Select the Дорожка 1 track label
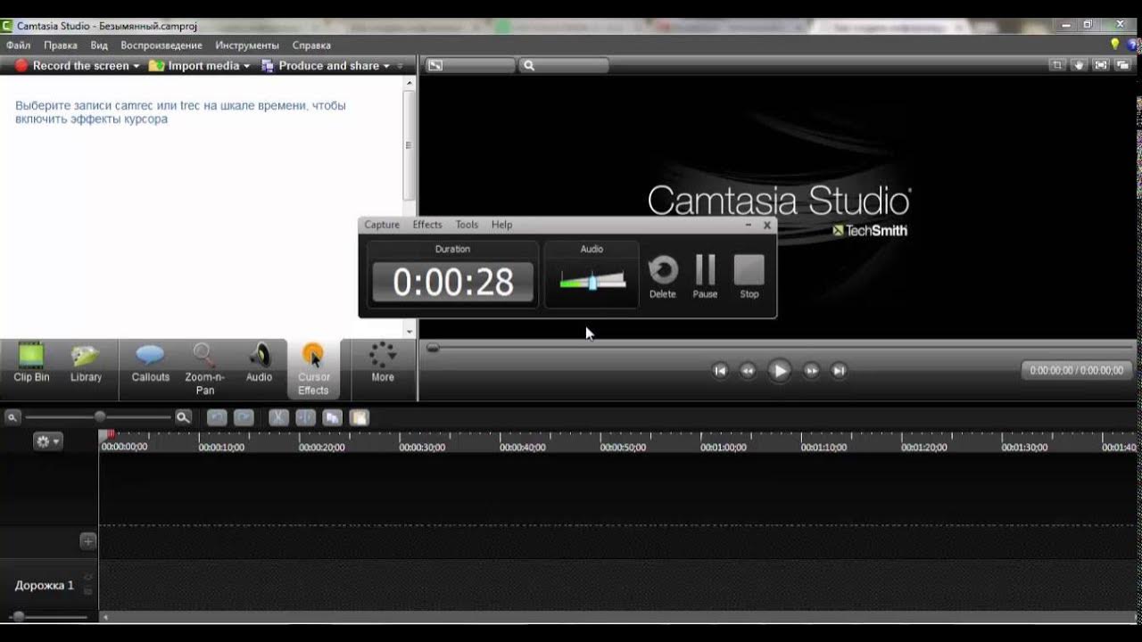 click(45, 586)
